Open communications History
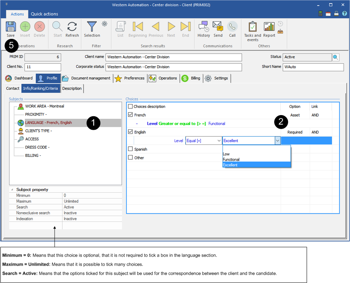This screenshot has width=350, height=283. tap(204, 26)
